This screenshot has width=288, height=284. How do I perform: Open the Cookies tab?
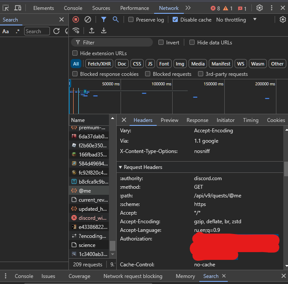276,120
